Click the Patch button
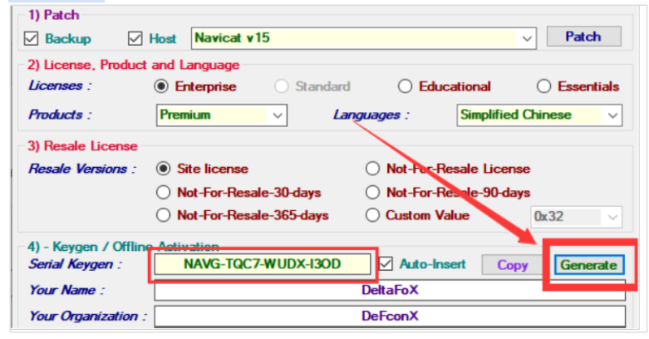The height and width of the screenshot is (339, 649). click(583, 37)
